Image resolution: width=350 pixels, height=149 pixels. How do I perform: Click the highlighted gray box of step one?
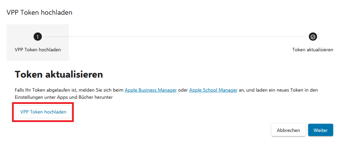click(38, 42)
